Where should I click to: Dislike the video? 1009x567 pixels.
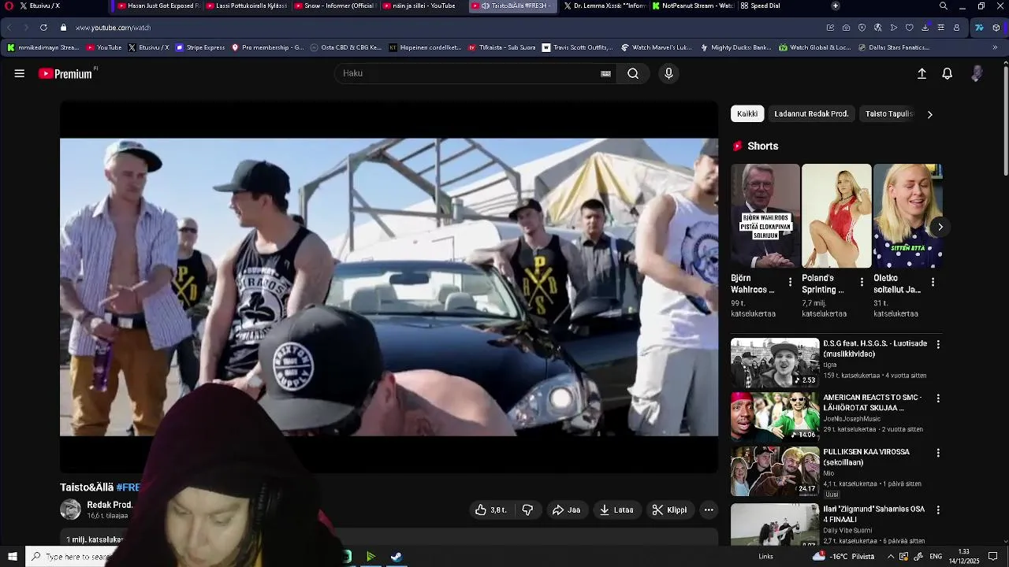coord(527,510)
